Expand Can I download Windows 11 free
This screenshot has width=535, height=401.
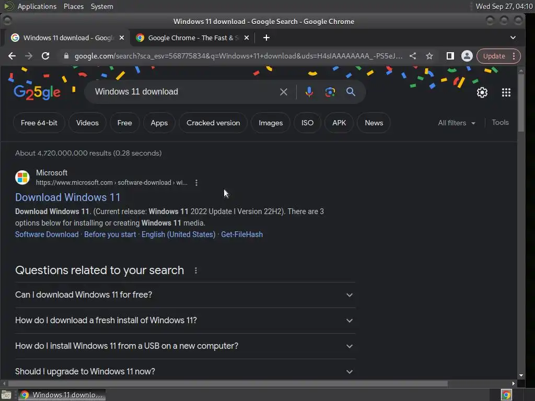(x=185, y=295)
